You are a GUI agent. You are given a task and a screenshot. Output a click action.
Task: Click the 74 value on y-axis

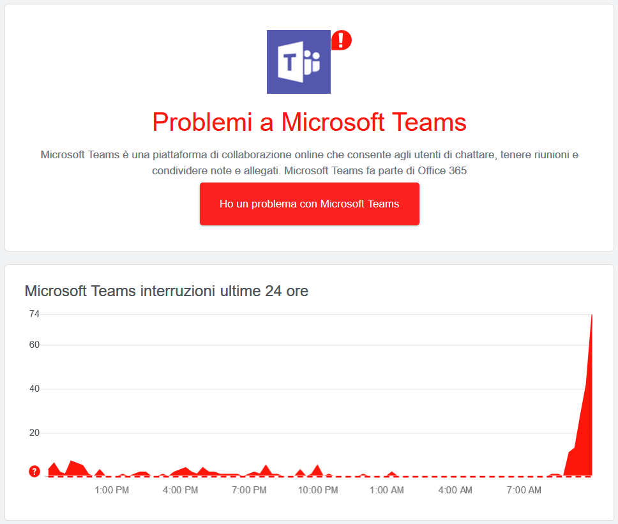click(x=34, y=314)
